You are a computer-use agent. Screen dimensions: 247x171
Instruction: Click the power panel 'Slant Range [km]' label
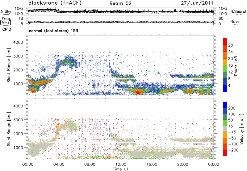tap(9, 65)
